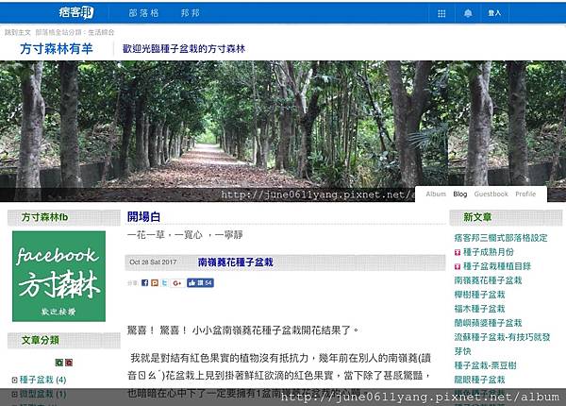566x406 pixels.
Task: Click the post date Oct 28 Sat 2017
Action: (153, 262)
